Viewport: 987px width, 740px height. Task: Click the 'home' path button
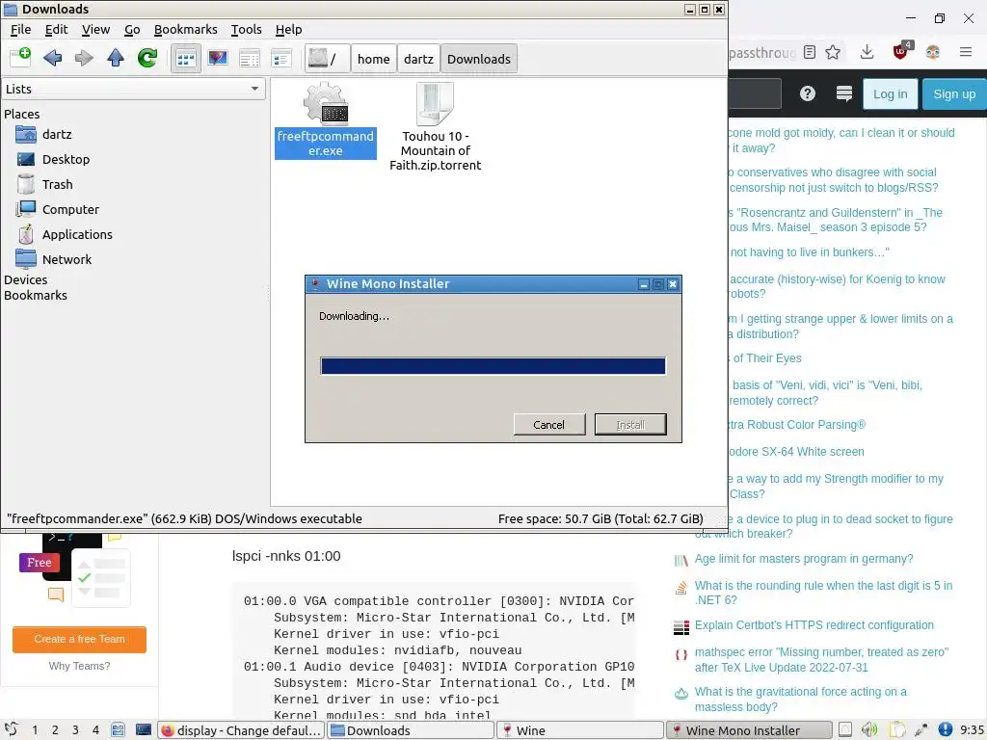(x=373, y=59)
